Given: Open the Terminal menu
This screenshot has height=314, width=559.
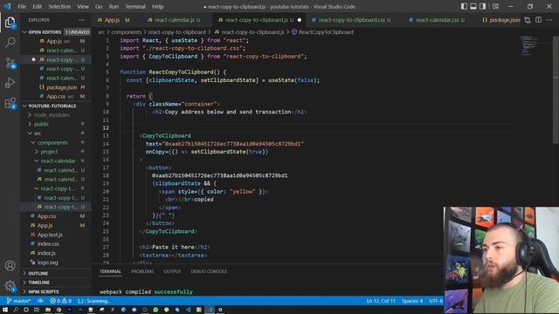Looking at the screenshot, I should (x=135, y=6).
